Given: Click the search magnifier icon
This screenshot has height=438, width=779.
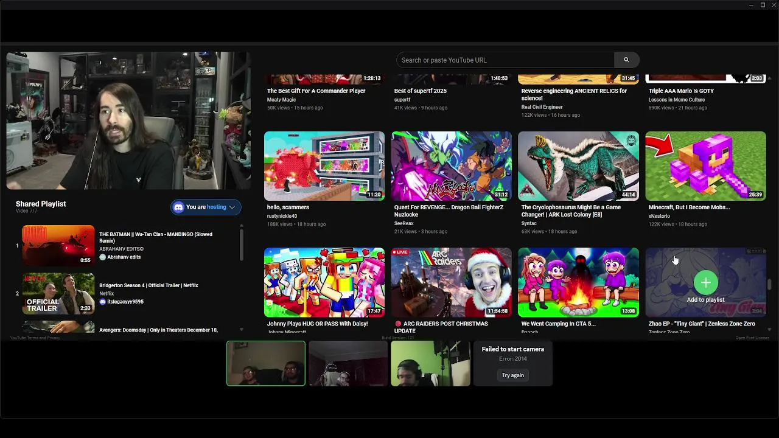Looking at the screenshot, I should (x=626, y=60).
